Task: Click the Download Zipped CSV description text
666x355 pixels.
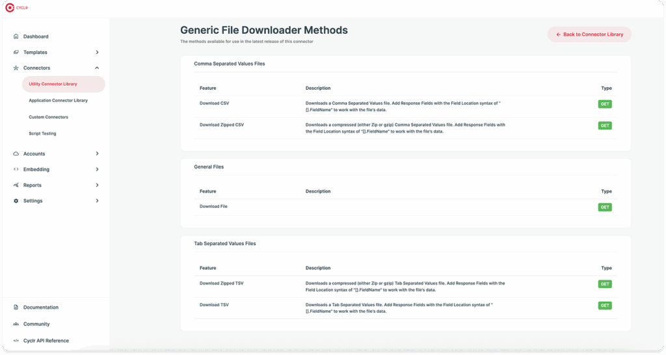Action: (405, 128)
